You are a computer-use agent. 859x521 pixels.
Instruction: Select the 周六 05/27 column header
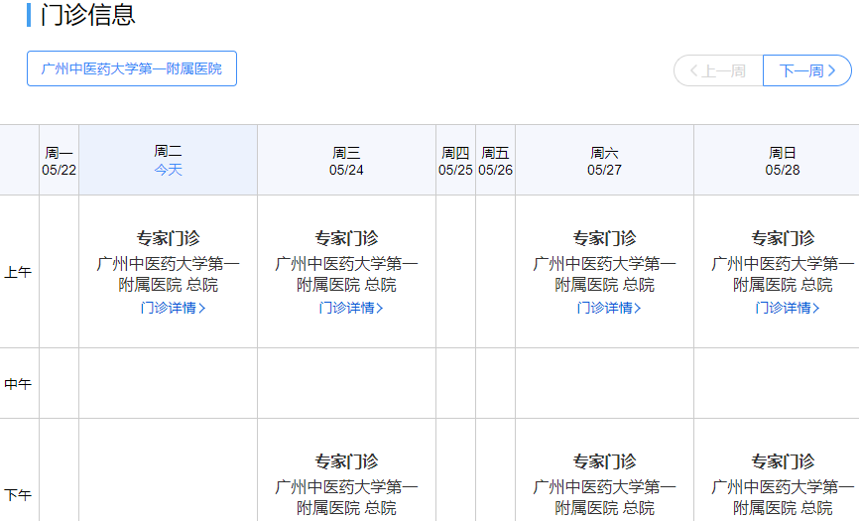[x=604, y=160]
